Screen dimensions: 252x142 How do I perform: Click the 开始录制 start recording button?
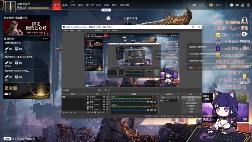click(191, 100)
